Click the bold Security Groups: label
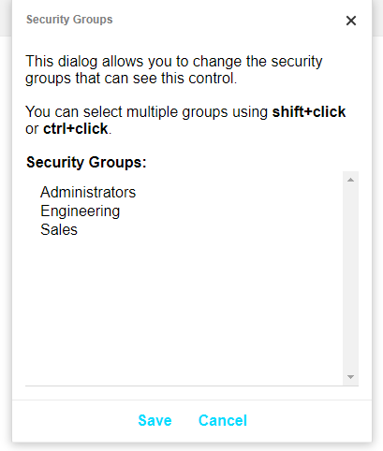This screenshot has width=383, height=451. (86, 162)
